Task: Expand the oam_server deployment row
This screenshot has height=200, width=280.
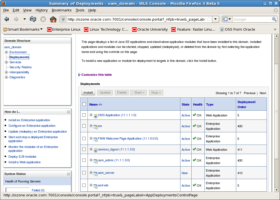Action: click(91, 173)
